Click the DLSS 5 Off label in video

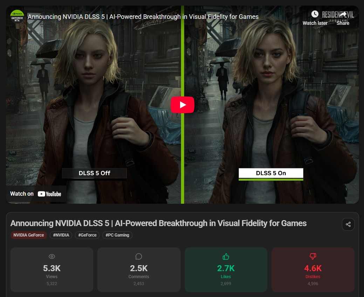(94, 173)
